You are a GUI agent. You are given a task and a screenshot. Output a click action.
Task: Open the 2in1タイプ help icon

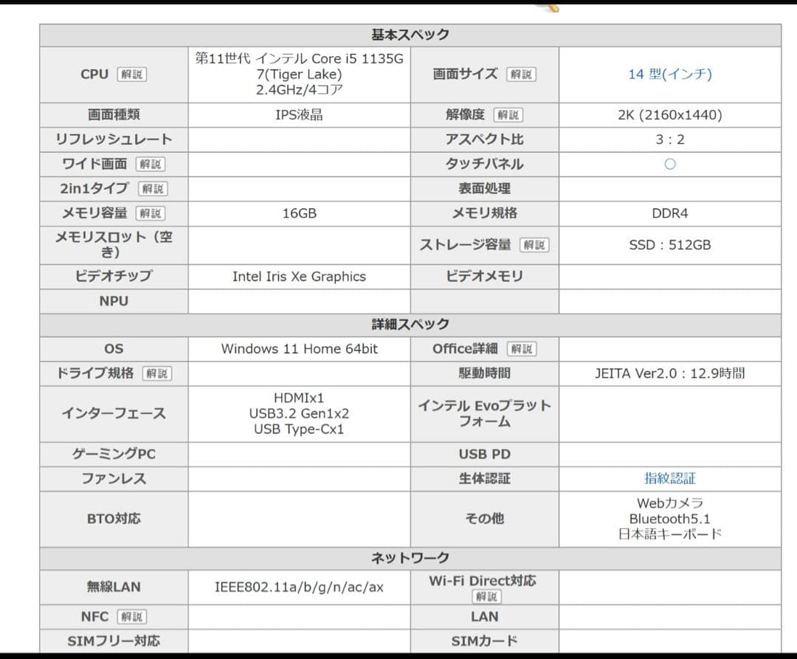point(153,189)
